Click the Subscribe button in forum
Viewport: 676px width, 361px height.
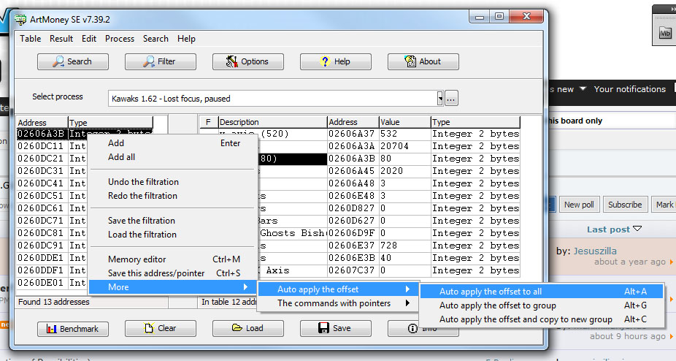click(x=625, y=205)
